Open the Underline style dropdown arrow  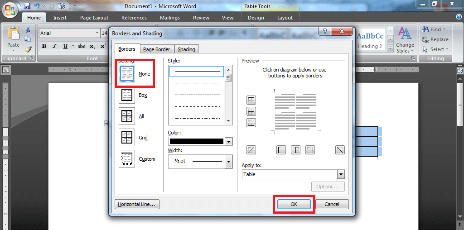pos(73,46)
